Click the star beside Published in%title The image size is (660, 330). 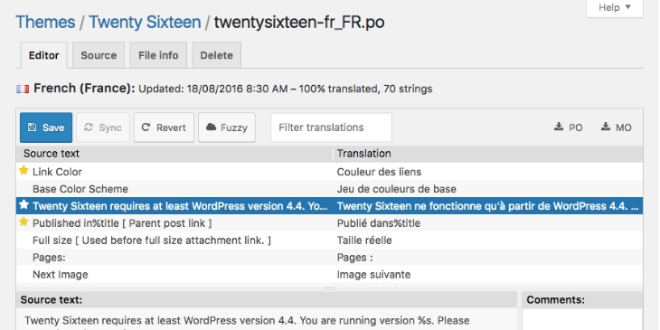(24, 222)
